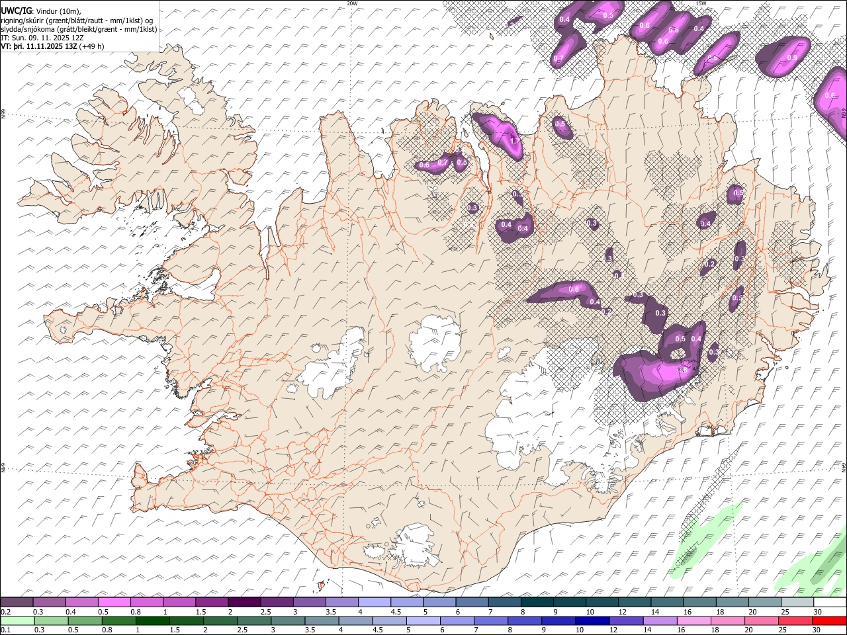Screen dimensions: 847x635
Task: Click the brightest pink swatch in snow legend
Action: click(114, 603)
